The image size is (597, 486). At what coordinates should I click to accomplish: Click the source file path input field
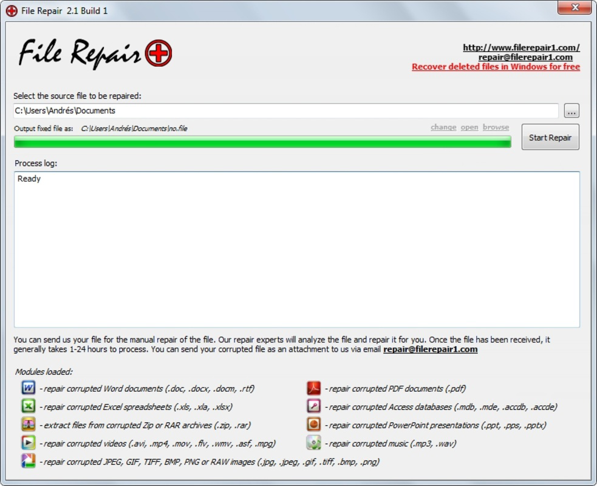click(x=286, y=111)
